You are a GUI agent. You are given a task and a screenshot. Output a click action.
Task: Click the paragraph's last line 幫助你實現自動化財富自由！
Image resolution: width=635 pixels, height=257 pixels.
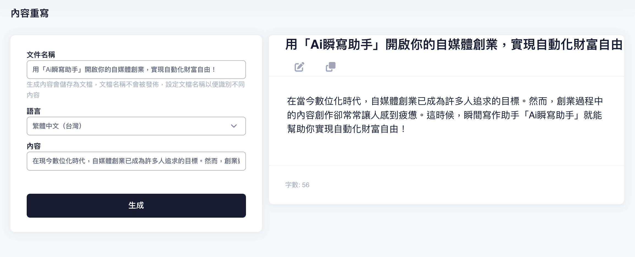click(x=346, y=129)
